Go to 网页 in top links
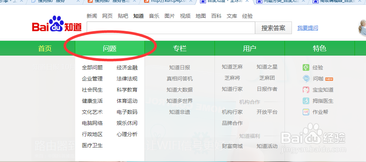 [107, 16]
